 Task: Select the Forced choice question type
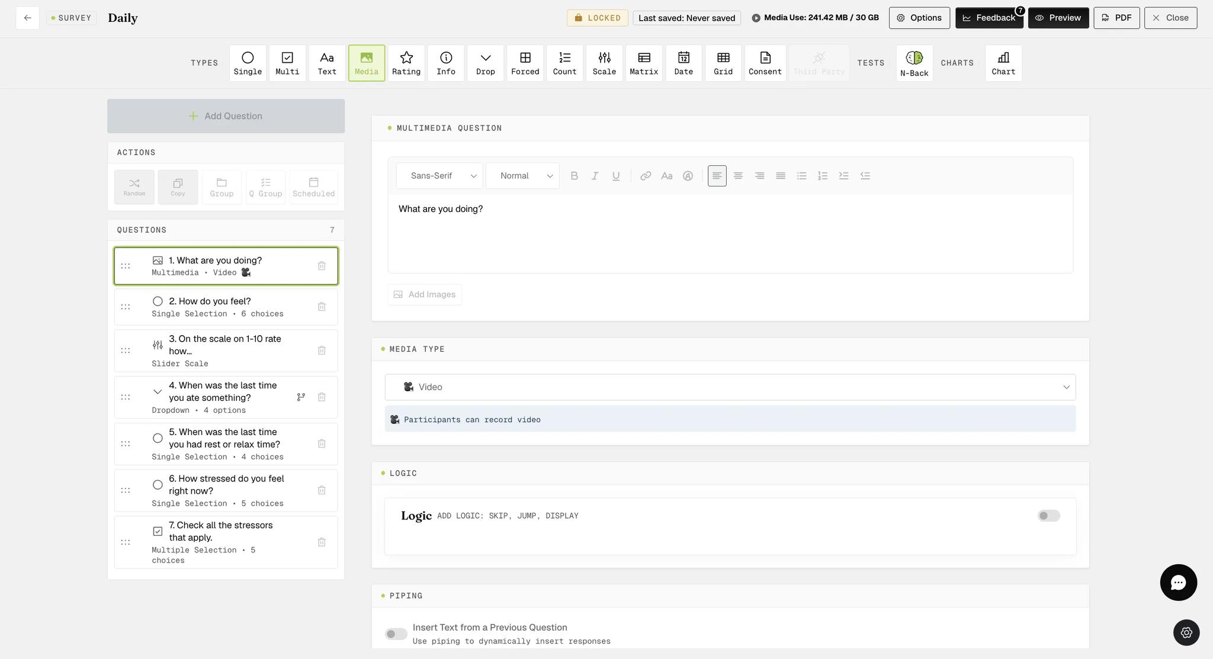point(525,63)
